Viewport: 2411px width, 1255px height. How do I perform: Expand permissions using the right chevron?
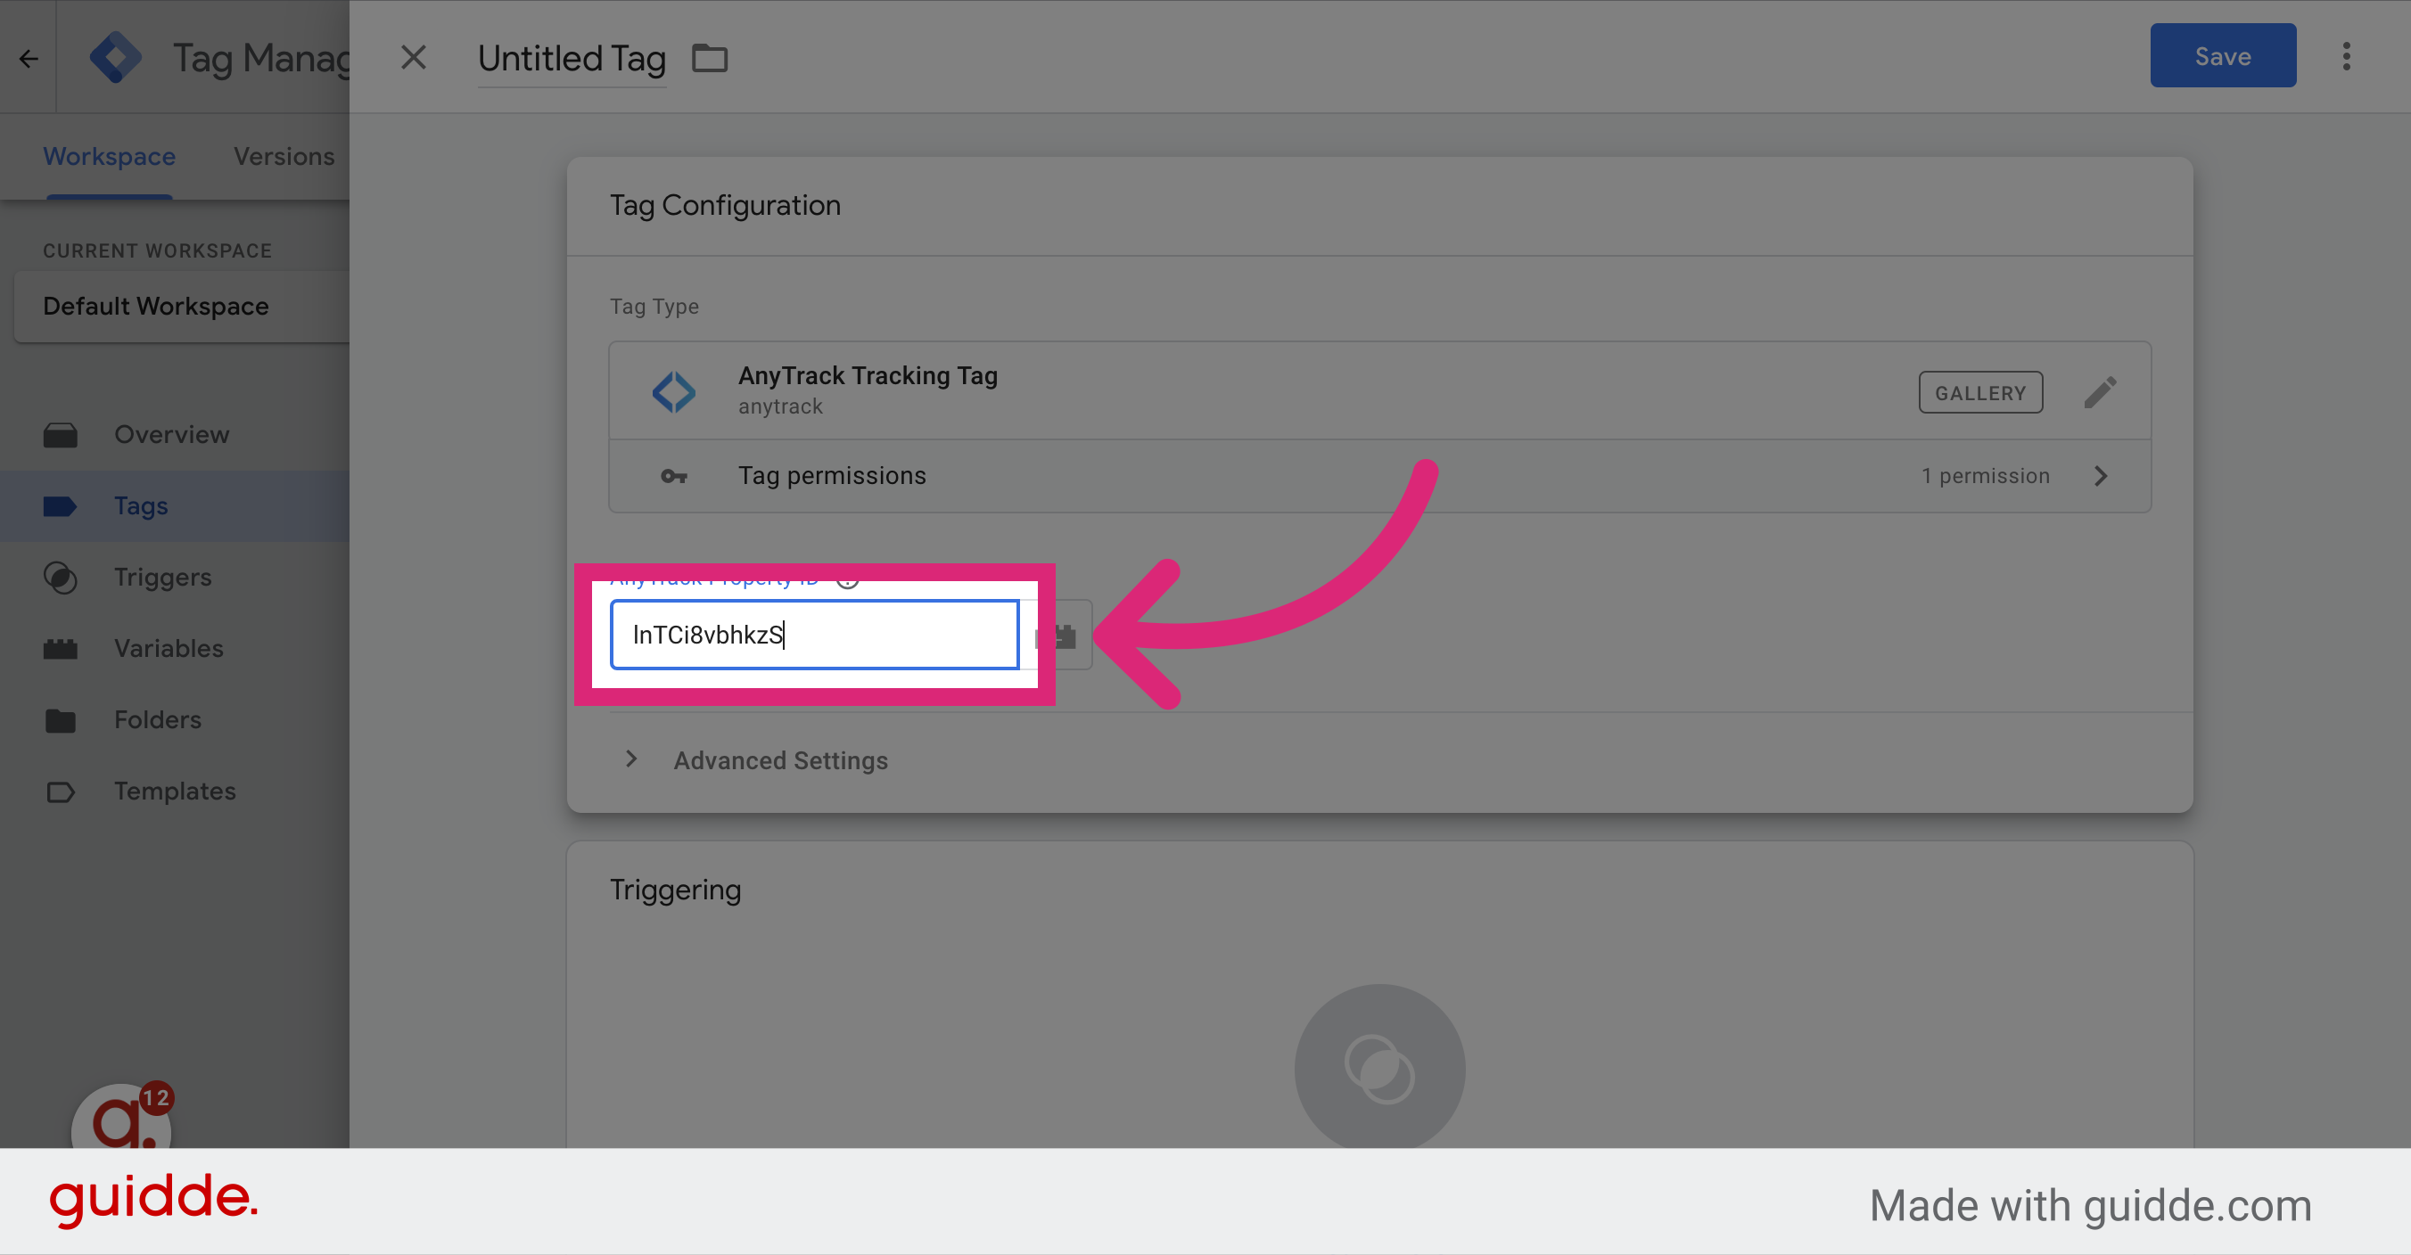click(2101, 476)
